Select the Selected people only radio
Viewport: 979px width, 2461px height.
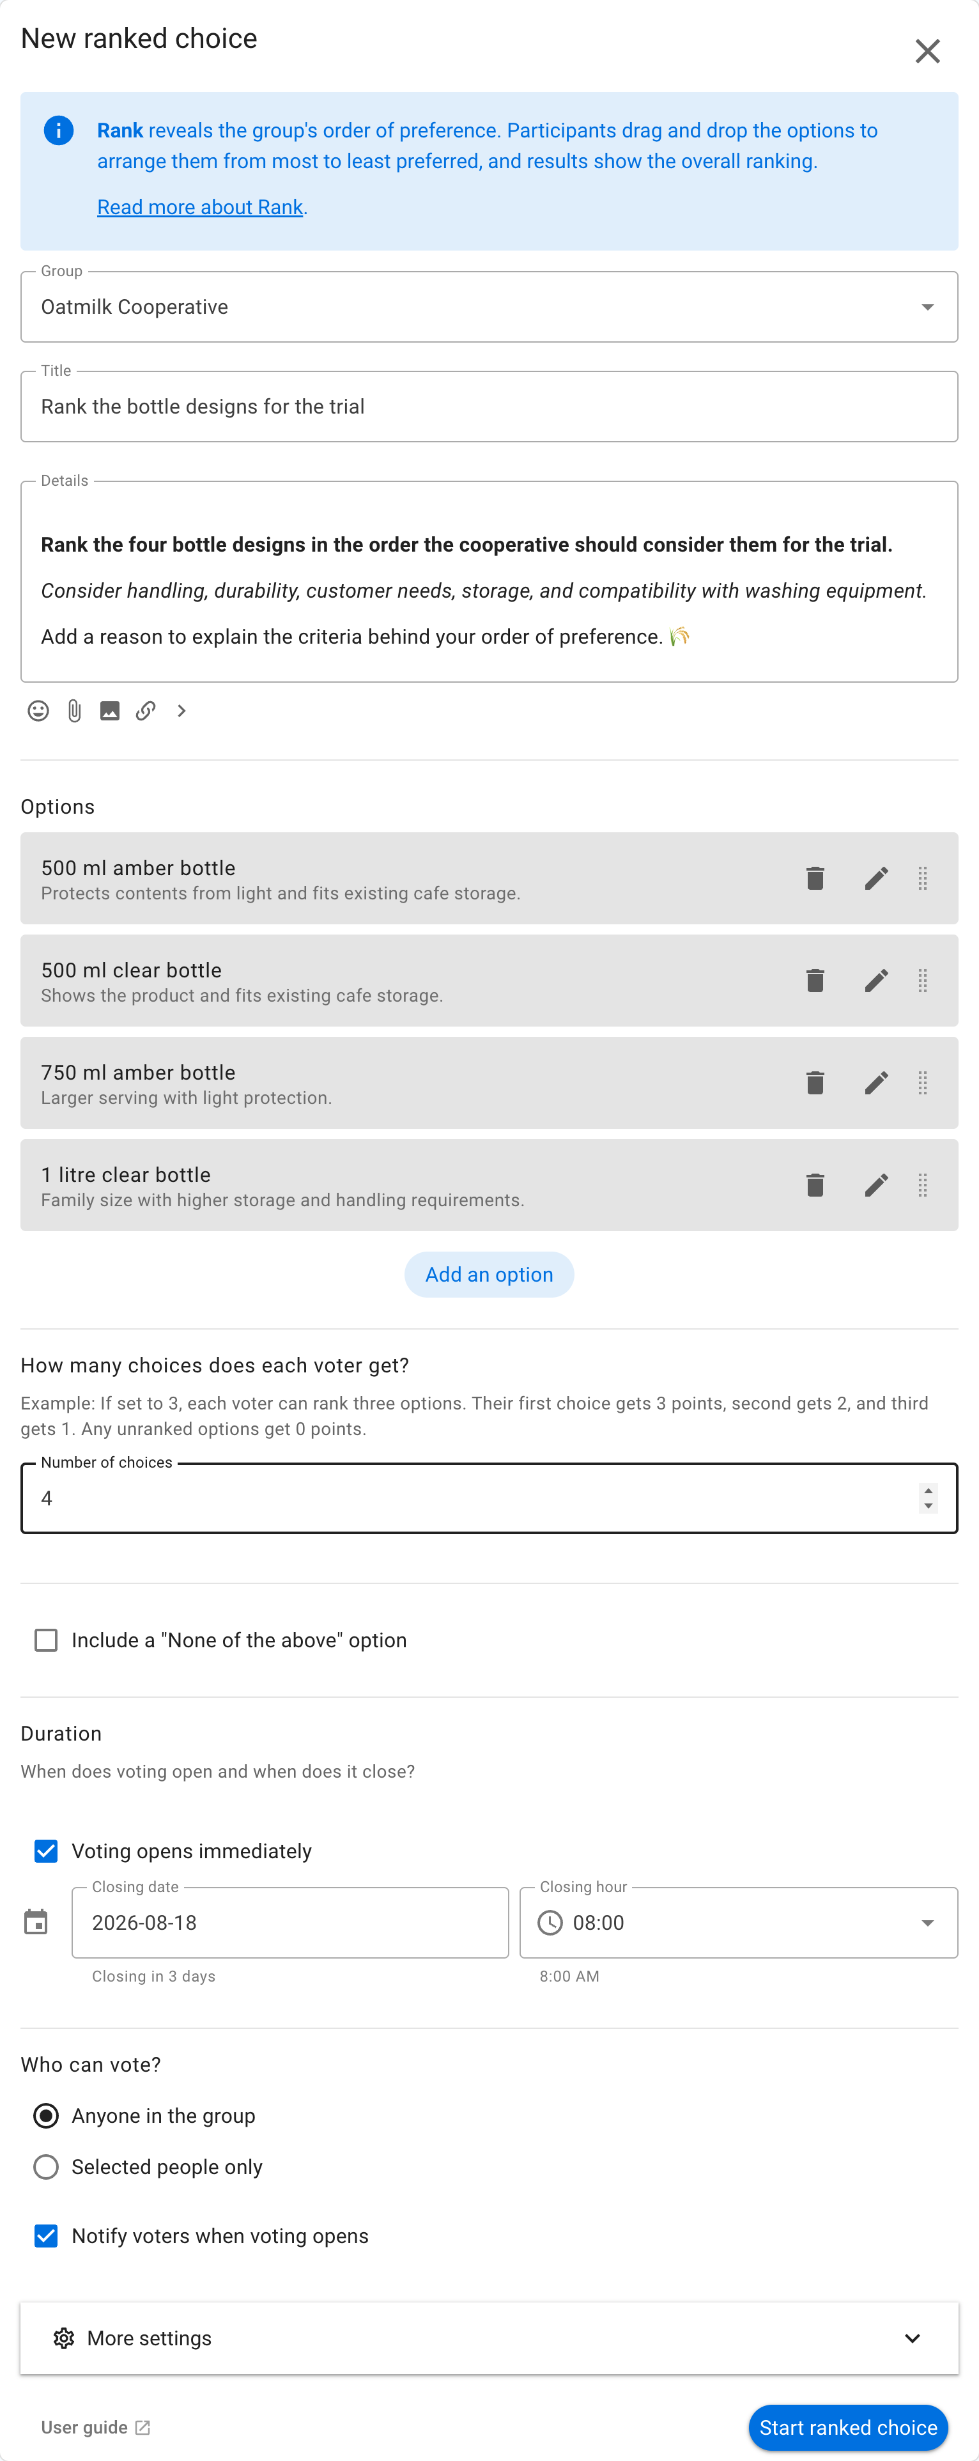pos(46,2167)
